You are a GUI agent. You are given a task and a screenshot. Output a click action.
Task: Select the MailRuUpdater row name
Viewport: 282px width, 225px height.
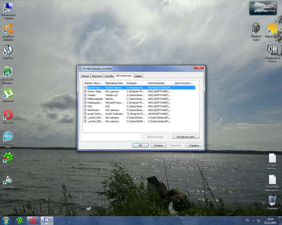[95, 99]
